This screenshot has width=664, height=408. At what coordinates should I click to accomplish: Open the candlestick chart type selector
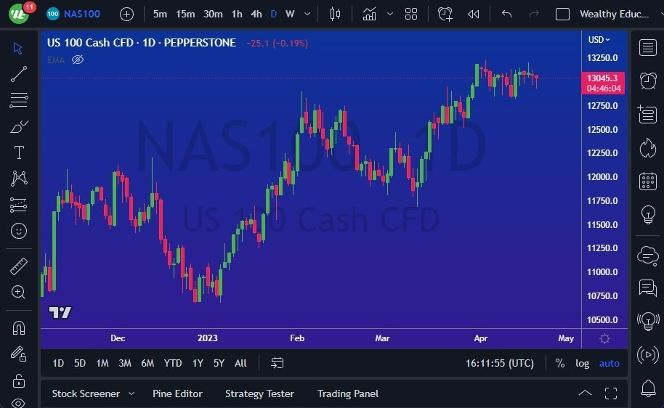pos(335,14)
